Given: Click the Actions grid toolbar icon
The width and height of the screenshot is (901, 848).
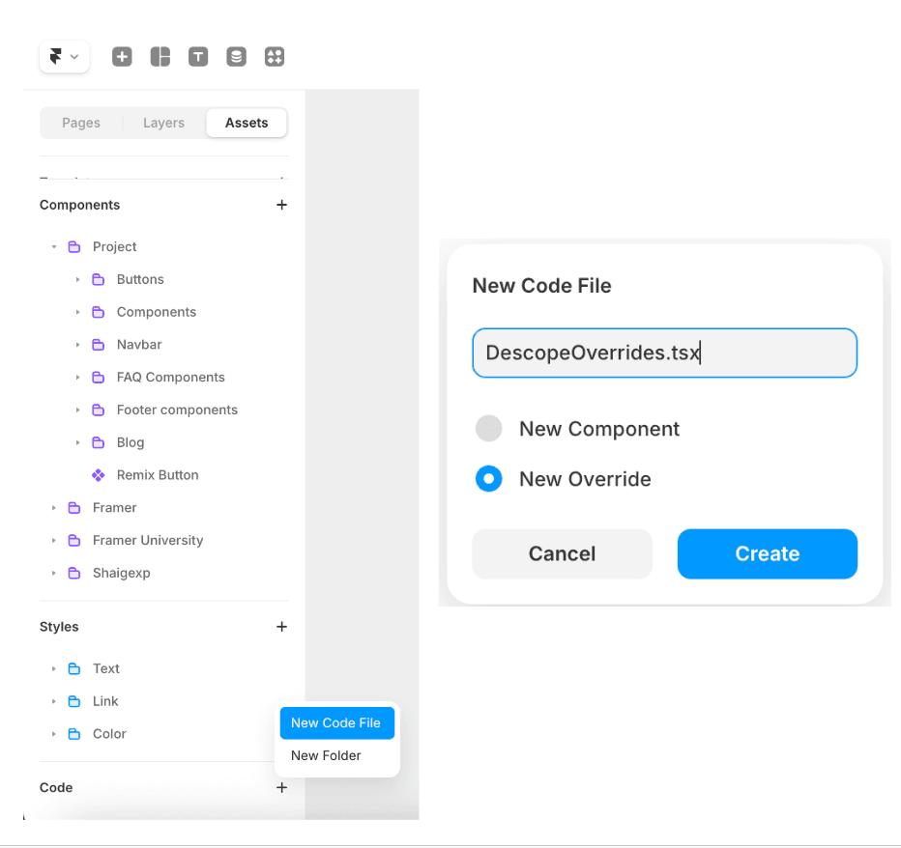Looking at the screenshot, I should pyautogui.click(x=275, y=57).
